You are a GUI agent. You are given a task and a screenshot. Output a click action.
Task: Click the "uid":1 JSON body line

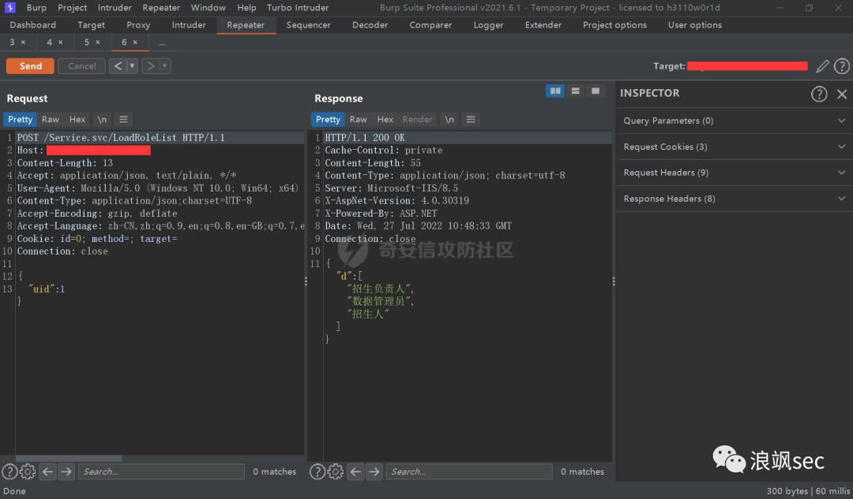click(47, 289)
